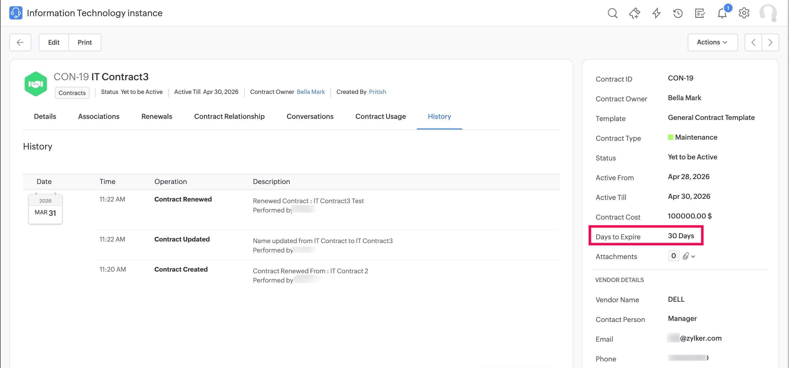Click the green Maintenance type swatch
Screen dimensions: 789x368
(x=671, y=137)
